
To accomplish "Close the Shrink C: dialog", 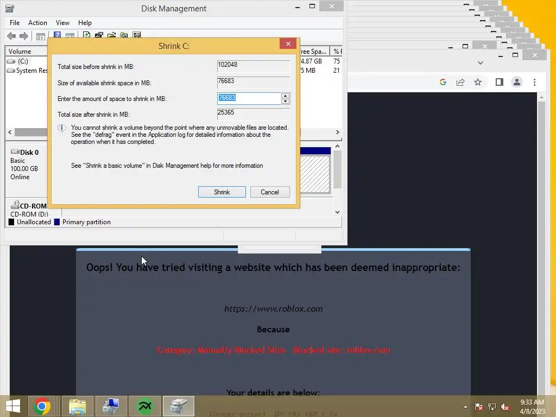I will pos(288,43).
